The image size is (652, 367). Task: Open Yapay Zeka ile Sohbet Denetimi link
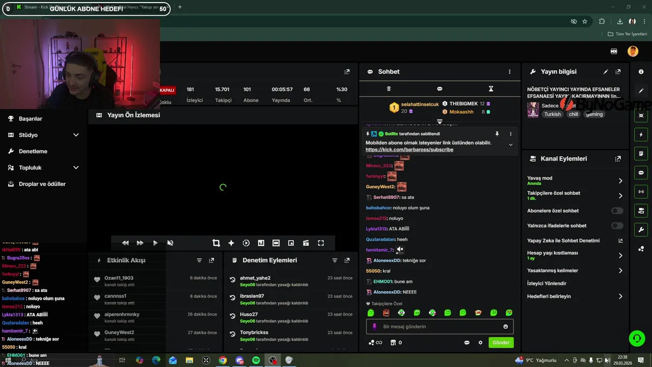pos(620,241)
